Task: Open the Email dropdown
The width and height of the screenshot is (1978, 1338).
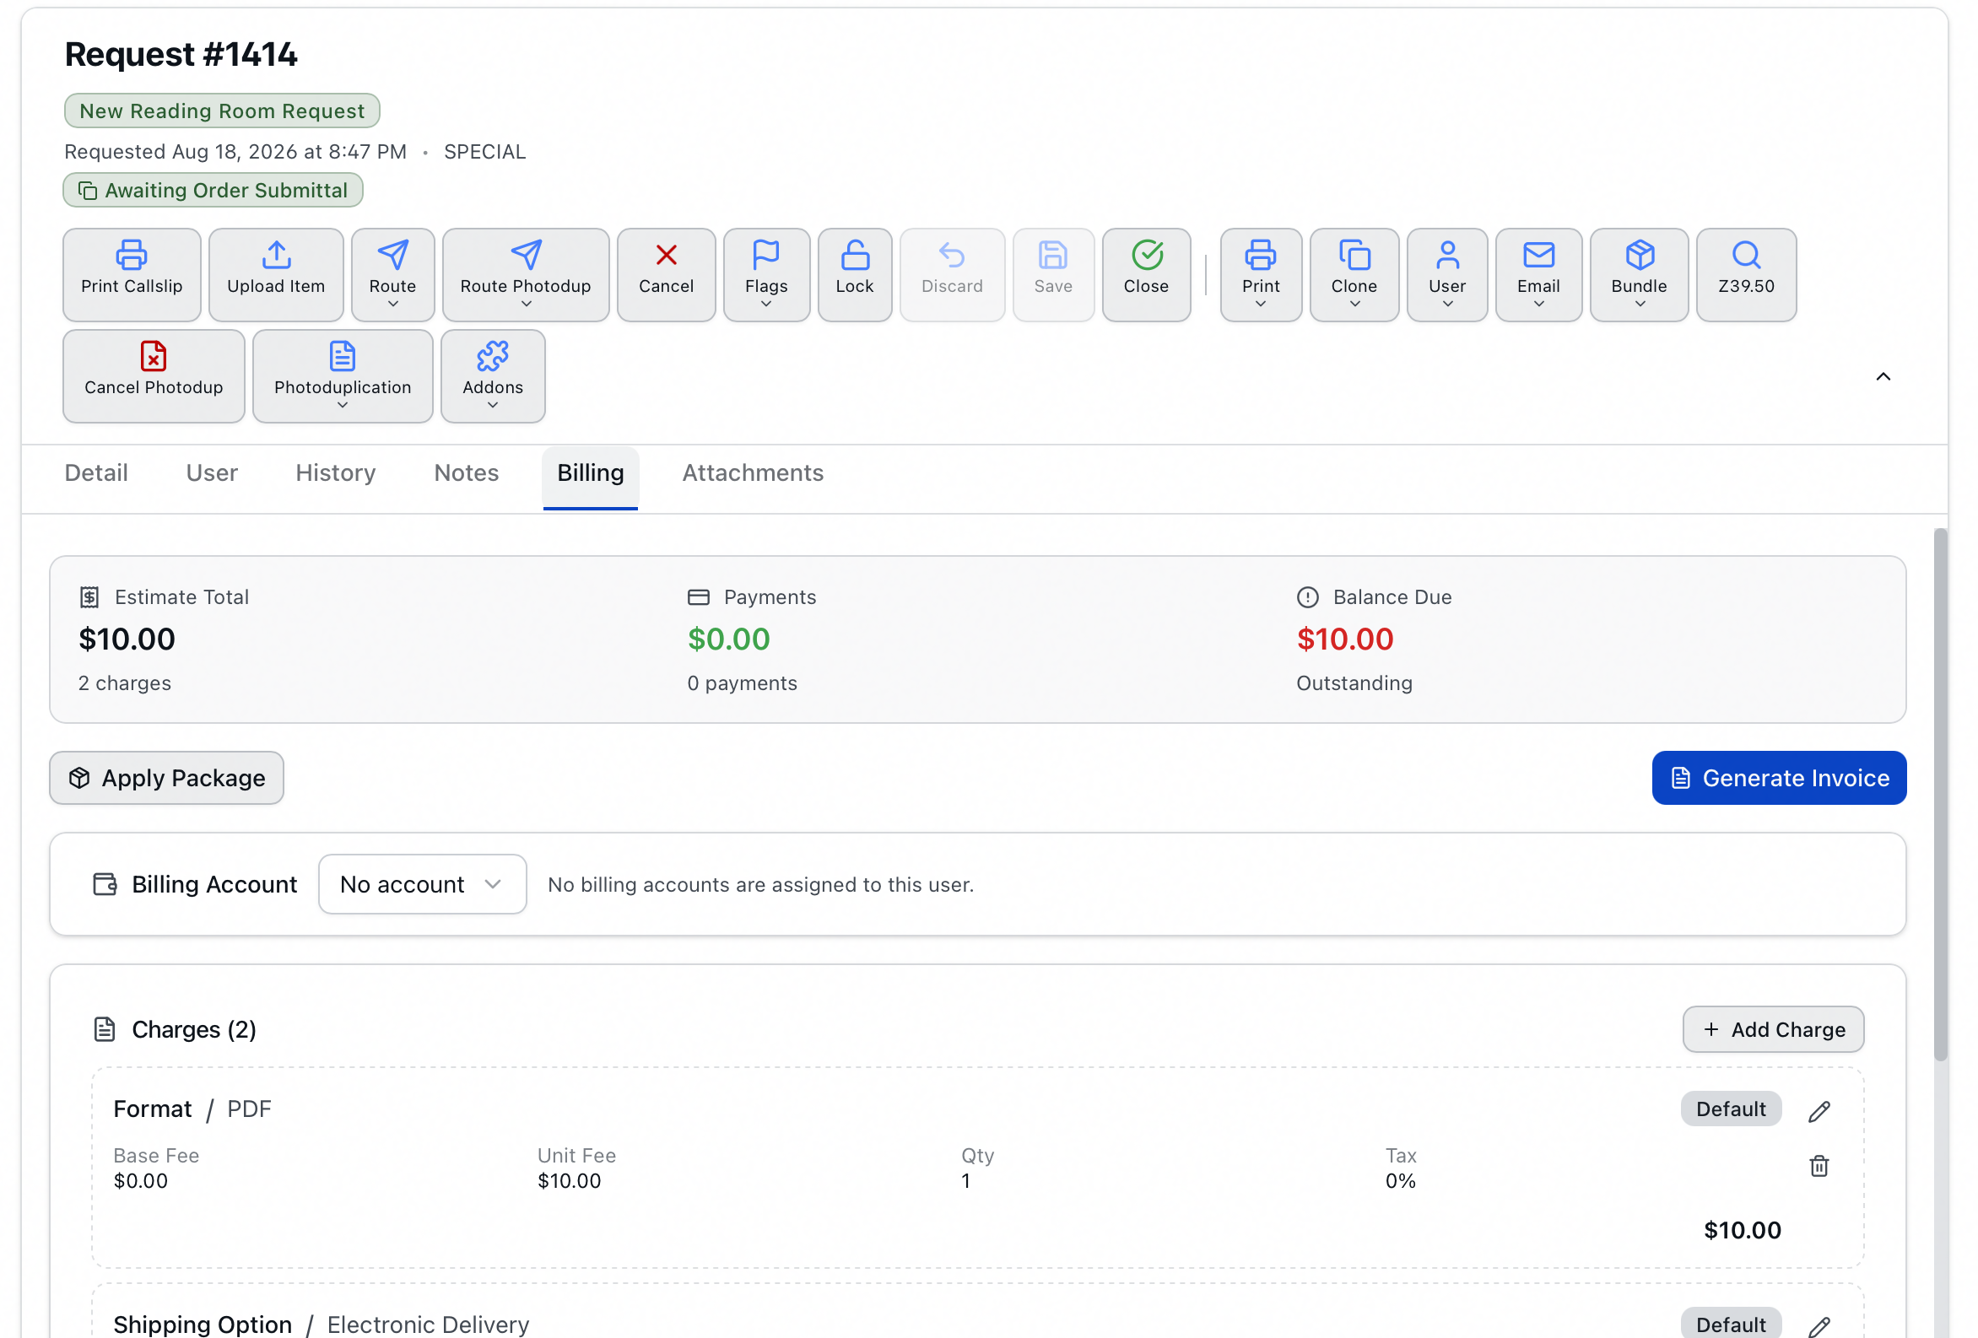Action: tap(1538, 274)
